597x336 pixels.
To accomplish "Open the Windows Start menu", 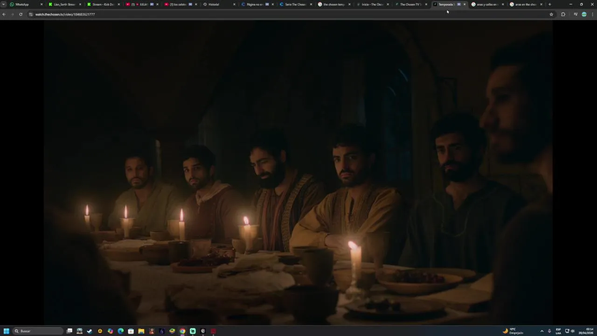I will (x=7, y=331).
